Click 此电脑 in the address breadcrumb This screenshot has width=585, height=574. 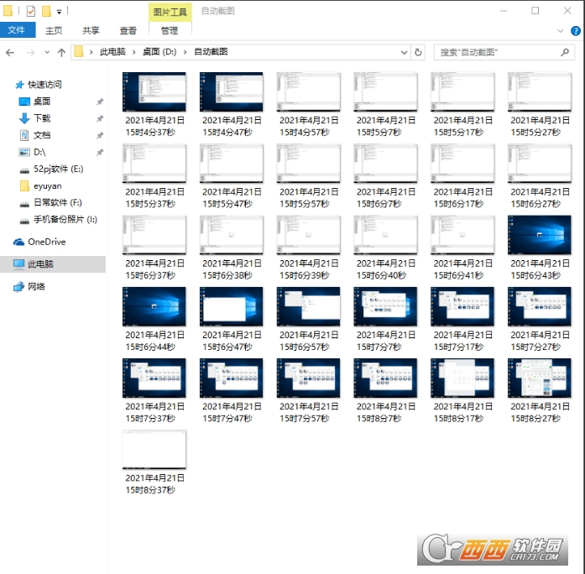114,52
